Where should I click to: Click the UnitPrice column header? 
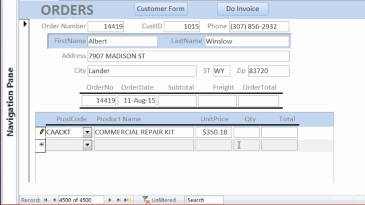click(x=214, y=119)
